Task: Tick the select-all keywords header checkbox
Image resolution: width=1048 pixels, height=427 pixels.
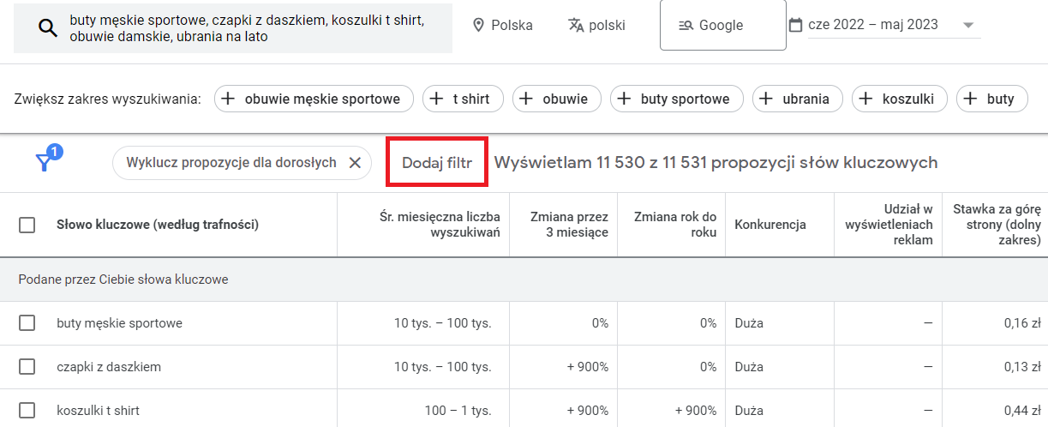Action: pyautogui.click(x=27, y=225)
